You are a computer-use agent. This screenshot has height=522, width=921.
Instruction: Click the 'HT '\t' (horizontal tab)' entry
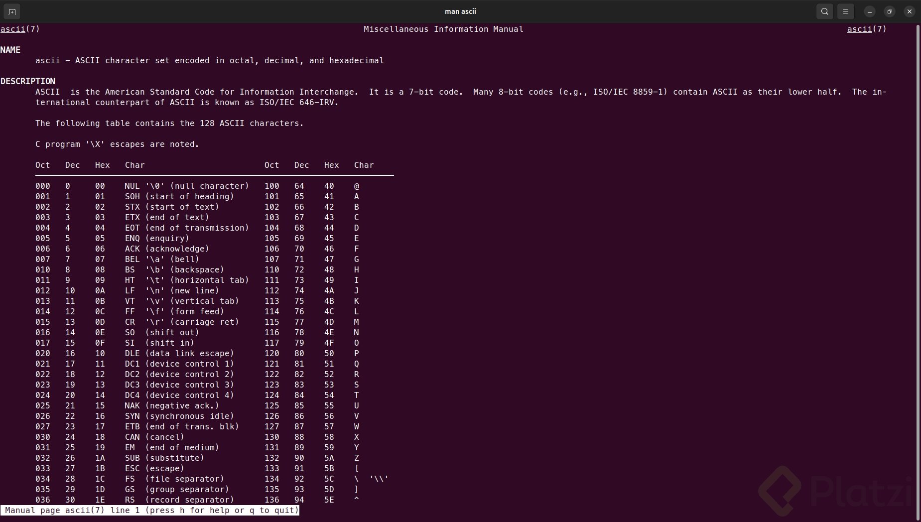pyautogui.click(x=187, y=280)
